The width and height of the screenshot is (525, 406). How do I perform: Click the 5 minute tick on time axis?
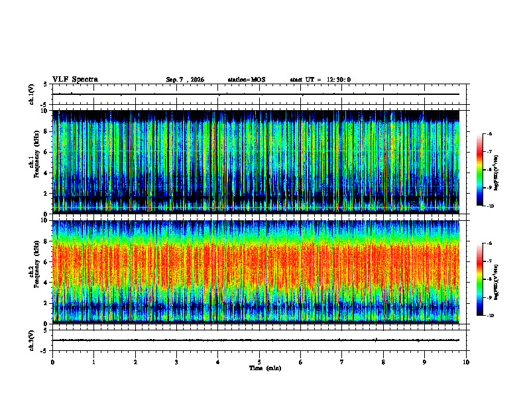point(259,362)
